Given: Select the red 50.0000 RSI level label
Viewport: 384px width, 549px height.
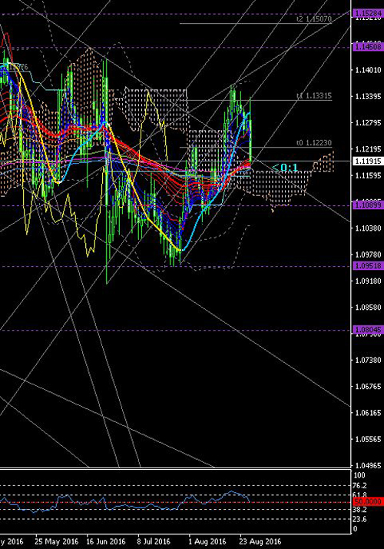Looking at the screenshot, I should (369, 502).
